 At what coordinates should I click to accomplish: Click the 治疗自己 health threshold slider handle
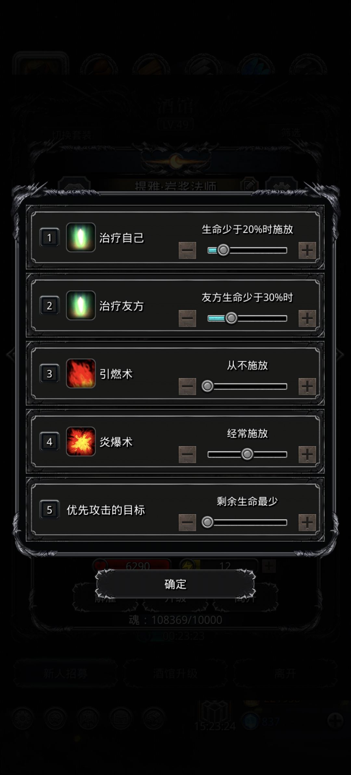[223, 250]
